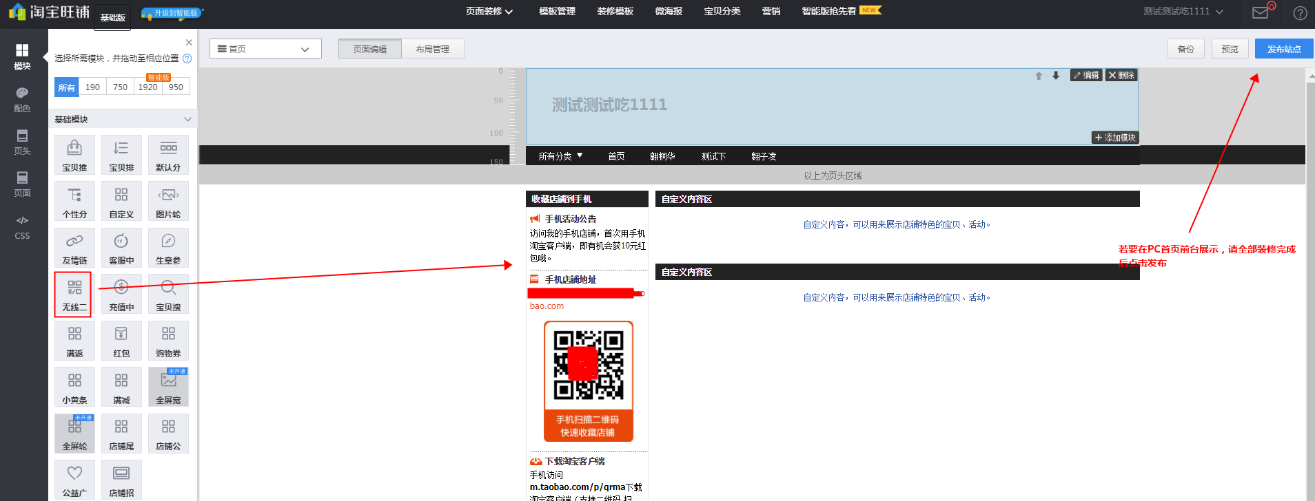This screenshot has width=1315, height=501.
Task: Select the 店铺尾 shop footer module
Action: tap(121, 434)
